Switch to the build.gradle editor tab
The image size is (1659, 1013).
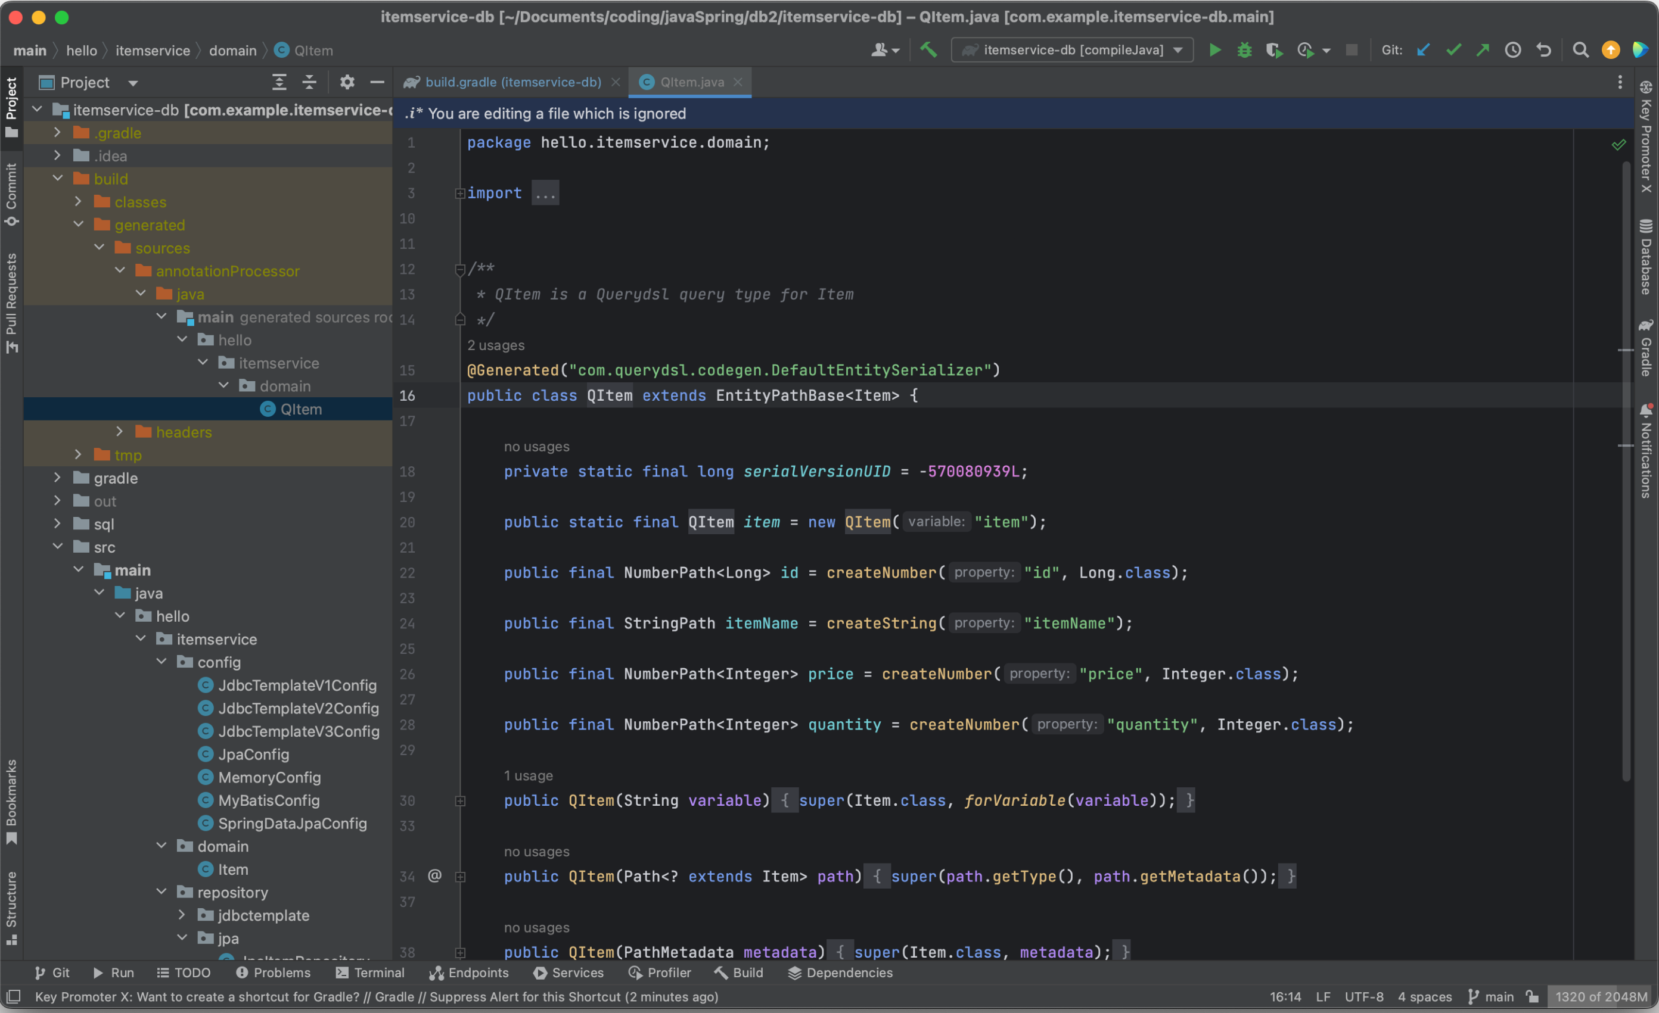[512, 82]
